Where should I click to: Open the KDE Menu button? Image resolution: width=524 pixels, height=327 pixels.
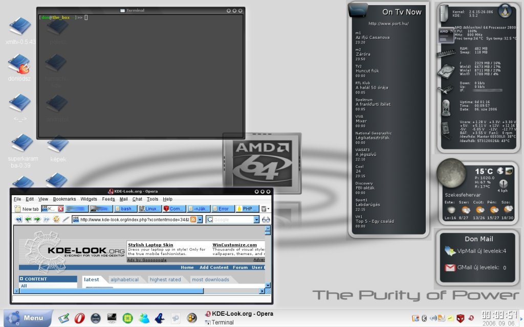coord(28,318)
